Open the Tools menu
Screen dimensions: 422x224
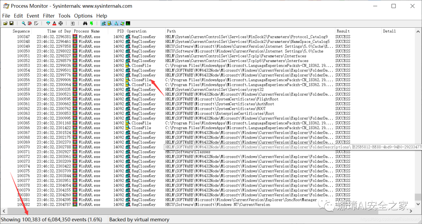pyautogui.click(x=64, y=16)
